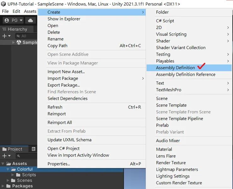This screenshot has height=189, width=233.
Task: Collapse the Colorful folder
Action: 8,169
